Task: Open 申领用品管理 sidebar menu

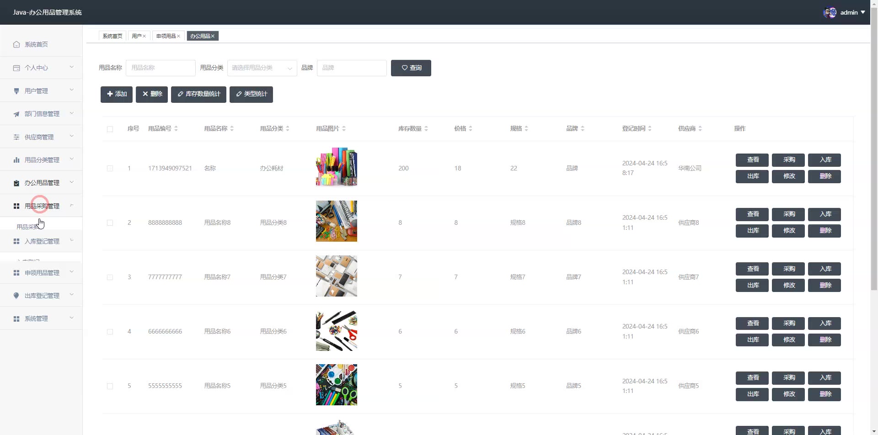Action: point(41,273)
